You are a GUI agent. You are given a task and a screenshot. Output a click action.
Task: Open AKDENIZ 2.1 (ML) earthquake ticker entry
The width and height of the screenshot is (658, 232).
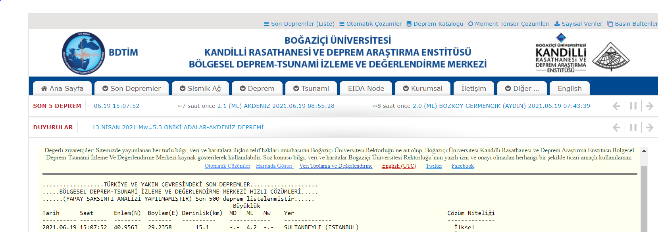(x=276, y=106)
